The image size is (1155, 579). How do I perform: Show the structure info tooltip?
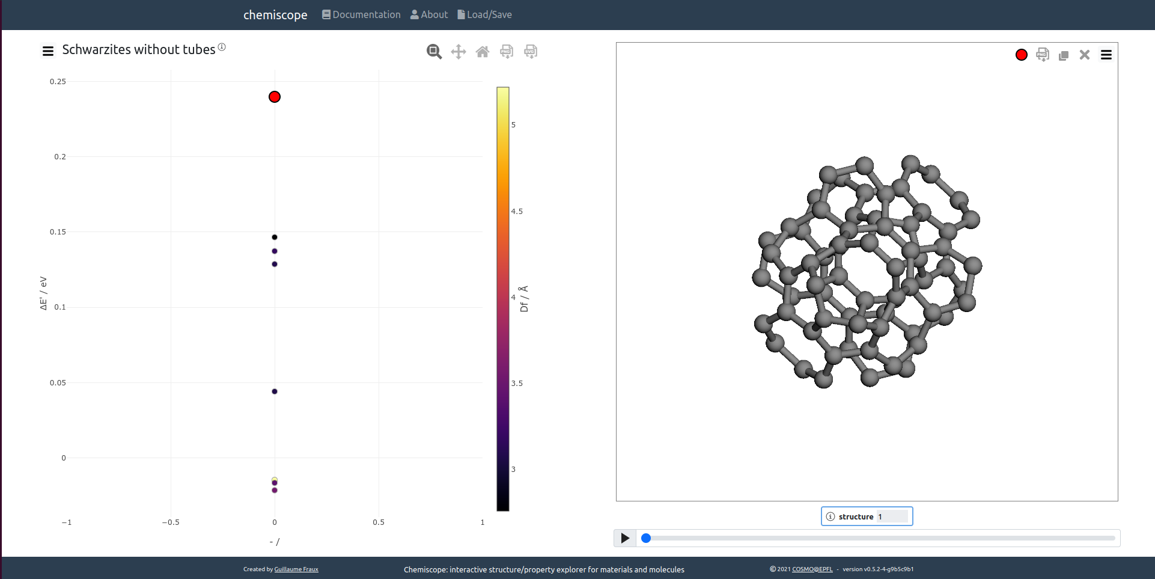pos(829,516)
